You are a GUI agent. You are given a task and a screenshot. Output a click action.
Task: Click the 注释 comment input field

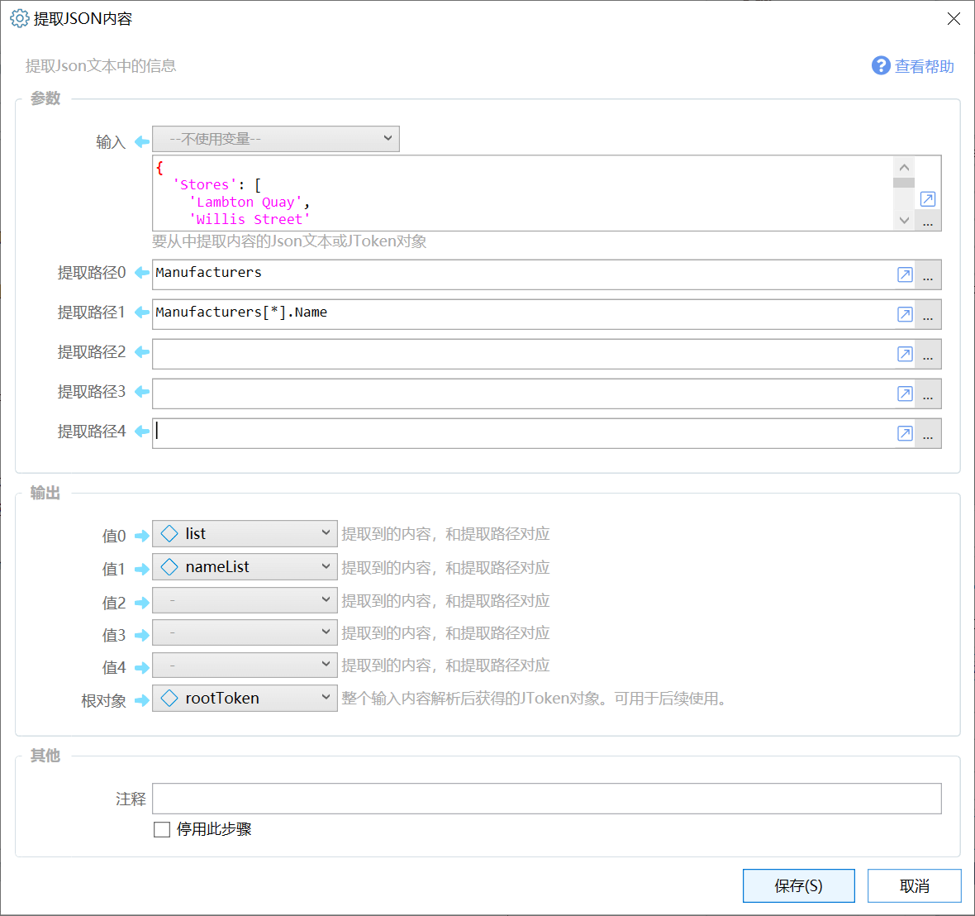tap(546, 799)
